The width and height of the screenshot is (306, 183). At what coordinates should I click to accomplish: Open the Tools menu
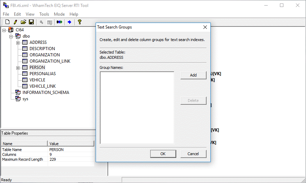pos(44,14)
